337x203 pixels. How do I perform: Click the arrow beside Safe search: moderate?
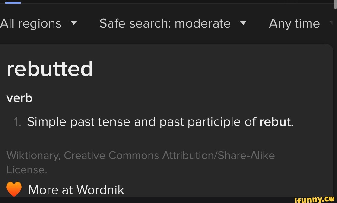[243, 23]
